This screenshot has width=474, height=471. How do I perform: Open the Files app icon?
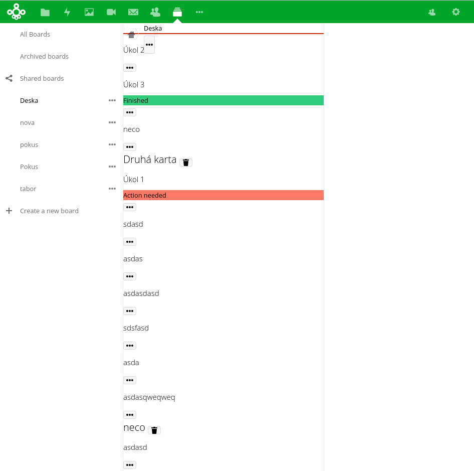(x=45, y=12)
